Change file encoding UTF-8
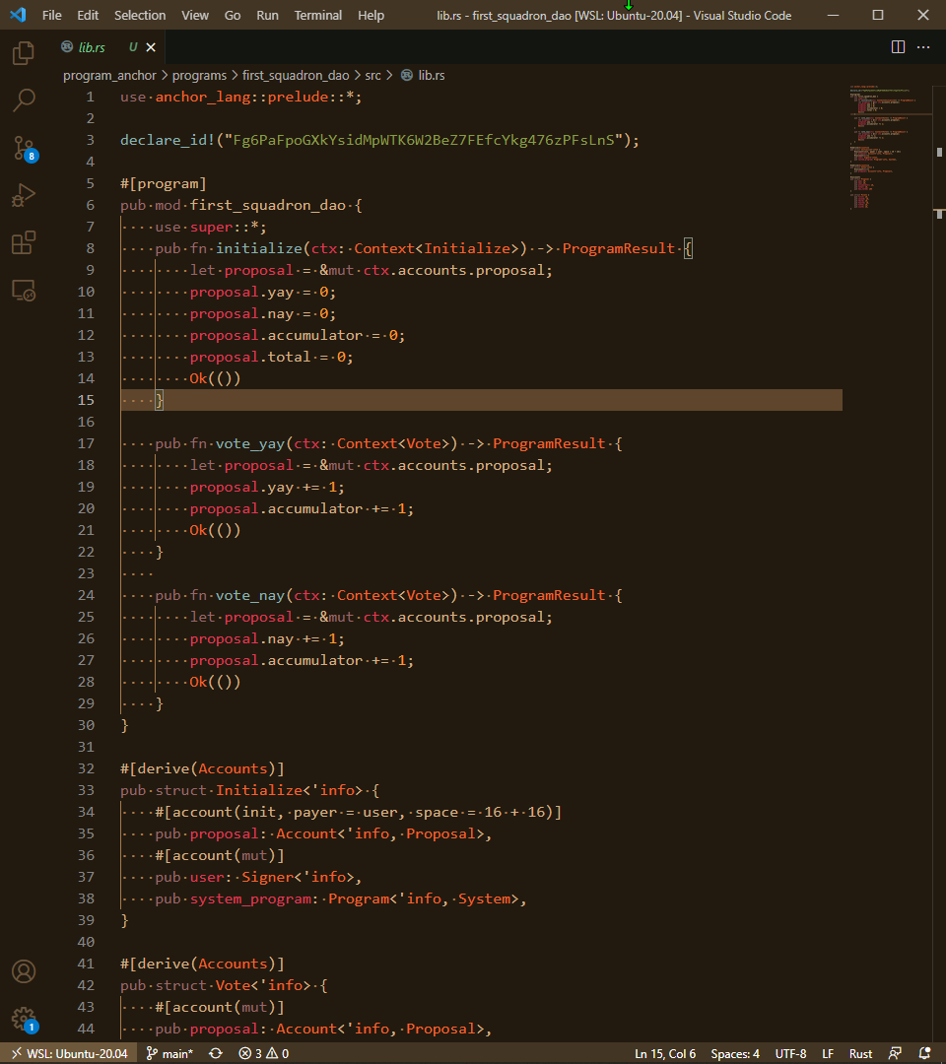This screenshot has height=1064, width=946. pos(790,1054)
